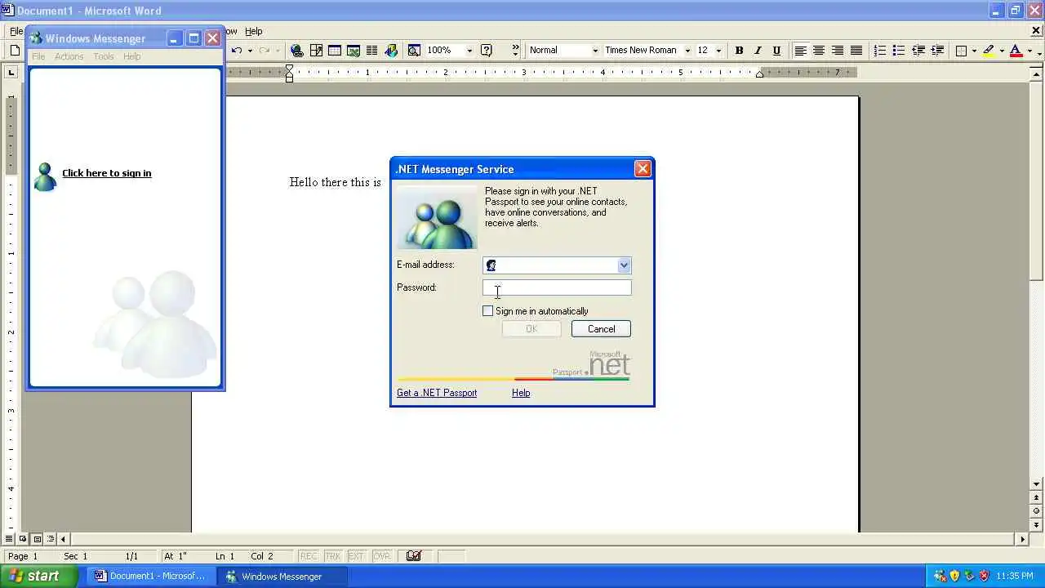Click Next Page double-arrow button
Viewport: 1045px width, 588px height.
(x=1037, y=523)
